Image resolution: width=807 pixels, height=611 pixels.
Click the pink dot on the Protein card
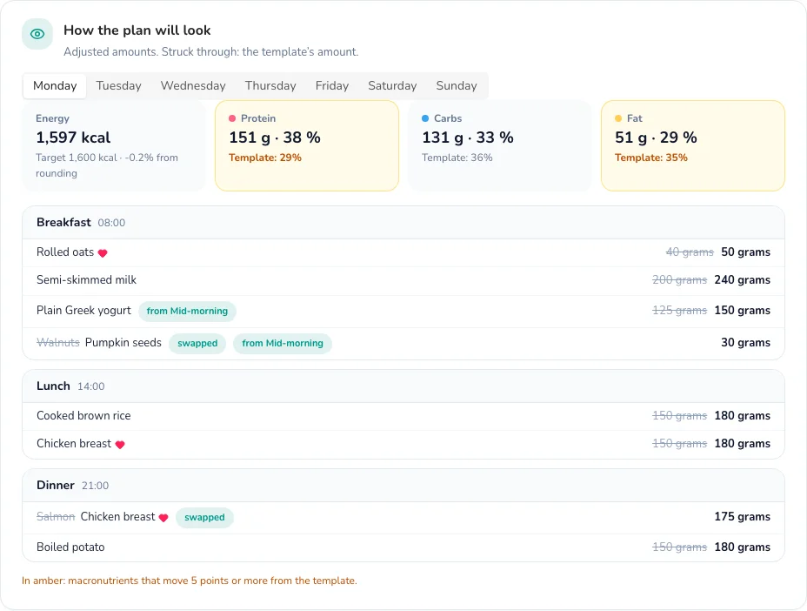point(232,118)
